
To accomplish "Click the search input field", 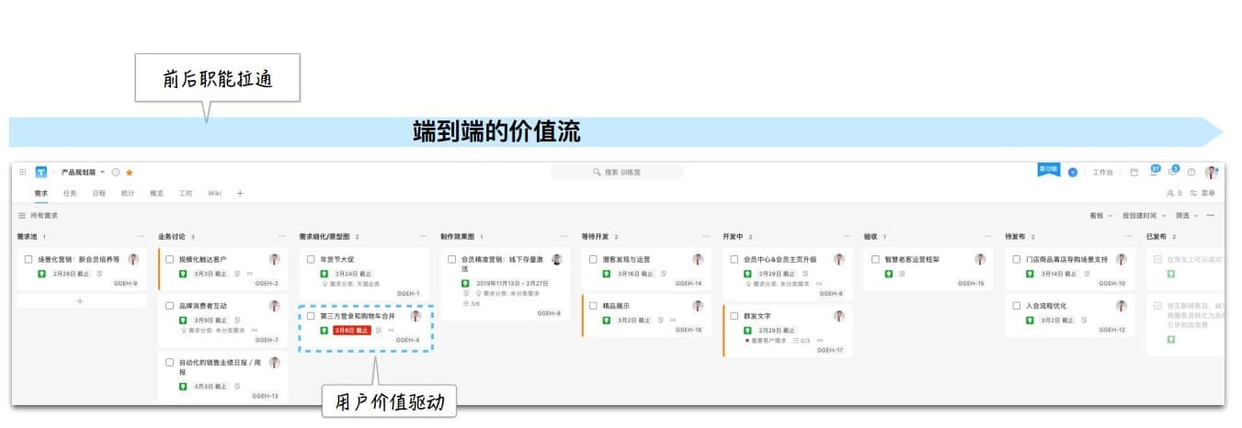I will (617, 172).
